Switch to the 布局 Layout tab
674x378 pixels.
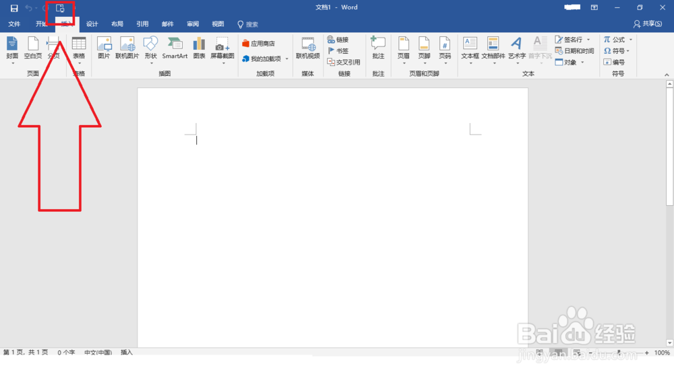pyautogui.click(x=117, y=24)
